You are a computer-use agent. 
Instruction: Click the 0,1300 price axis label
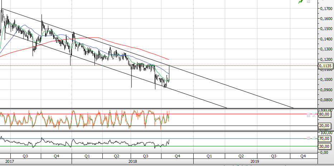(326, 49)
